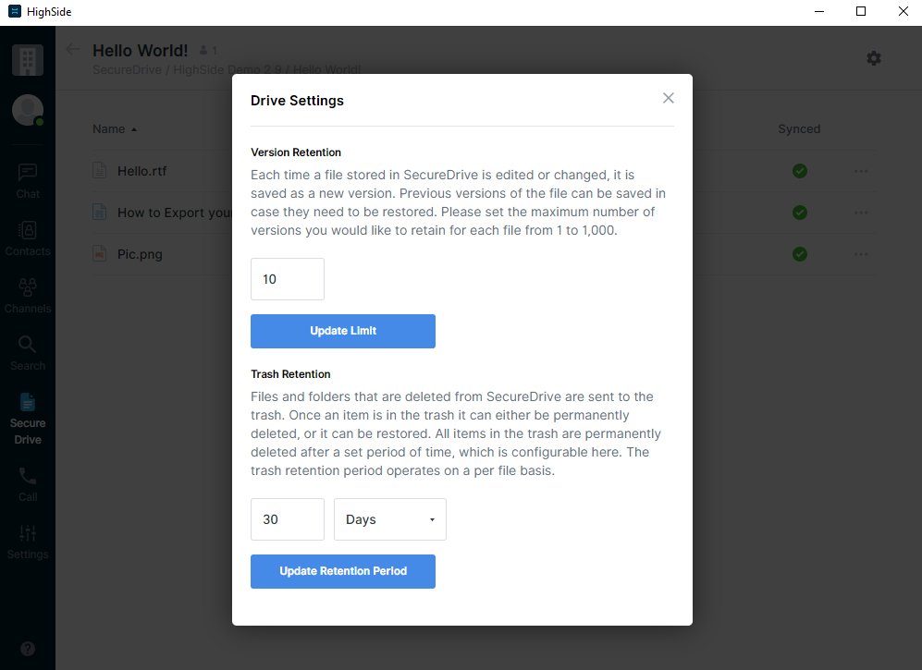
Task: Click the organization building icon
Action: [x=28, y=60]
